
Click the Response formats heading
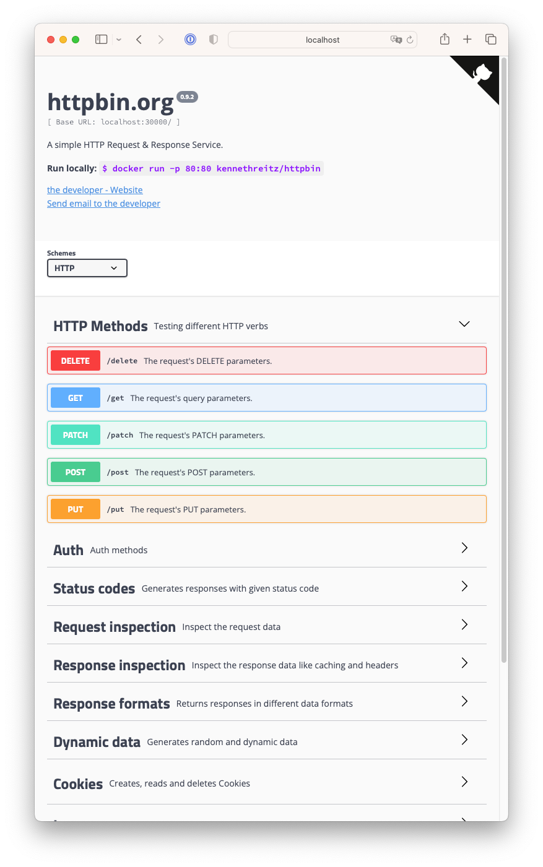[111, 704]
